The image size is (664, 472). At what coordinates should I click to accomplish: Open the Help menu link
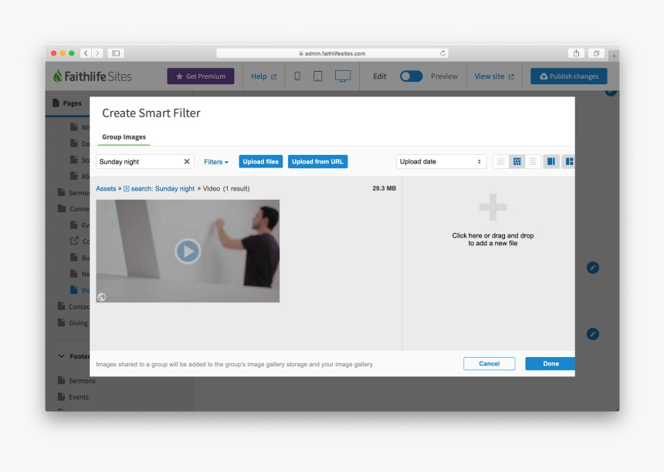point(263,76)
